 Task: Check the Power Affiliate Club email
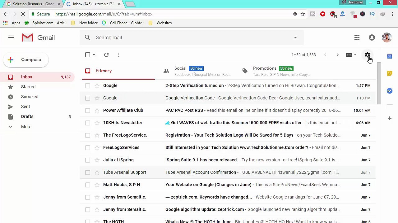tap(88, 110)
